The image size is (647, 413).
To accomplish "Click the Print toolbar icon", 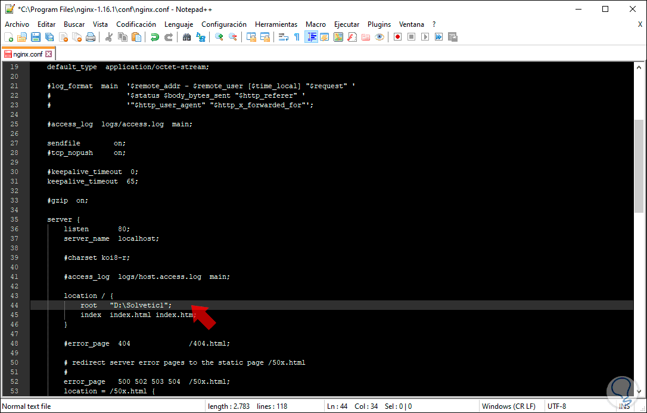I will tap(91, 37).
